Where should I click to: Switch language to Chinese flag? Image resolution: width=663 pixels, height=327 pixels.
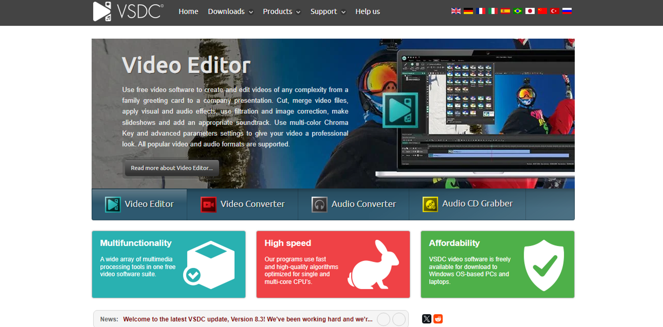click(542, 11)
